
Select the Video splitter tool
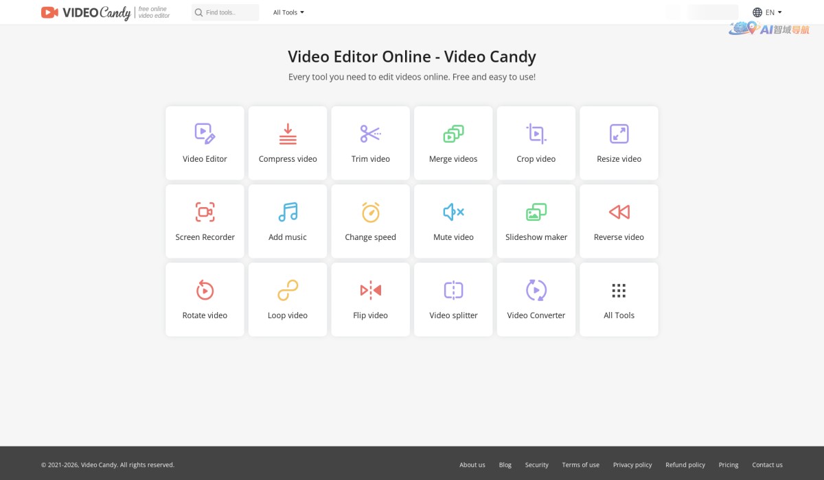(x=453, y=299)
